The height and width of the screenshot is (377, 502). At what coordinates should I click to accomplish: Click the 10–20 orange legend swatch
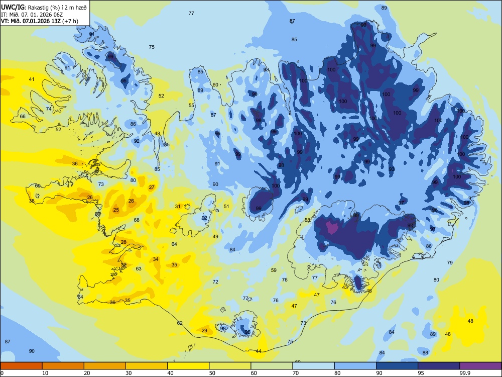click(x=63, y=366)
